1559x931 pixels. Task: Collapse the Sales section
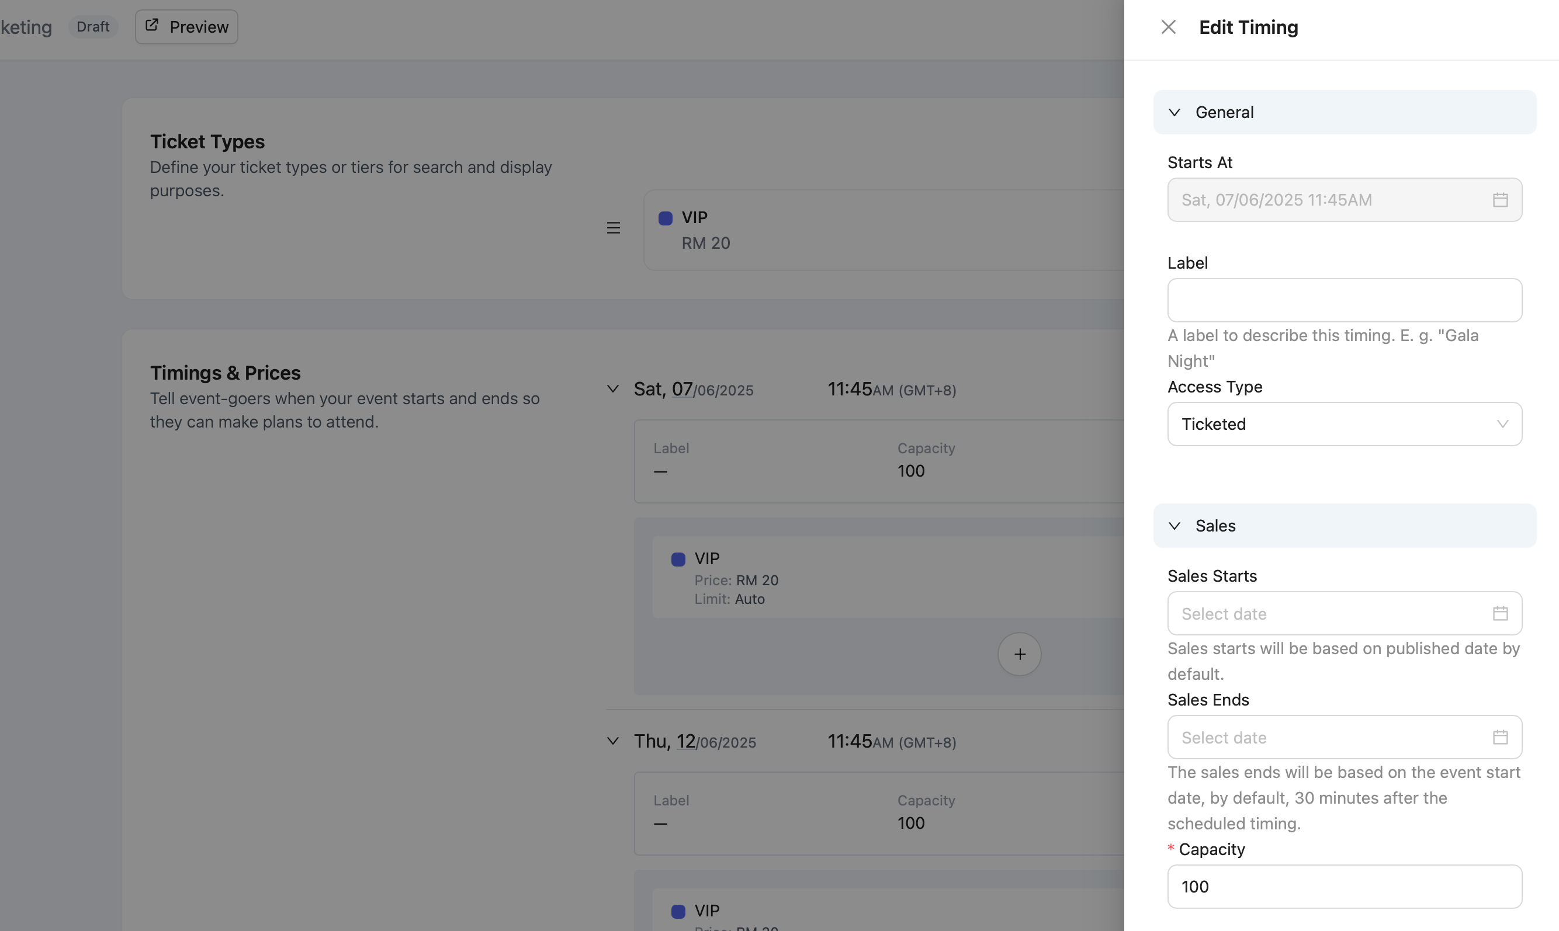point(1175,526)
